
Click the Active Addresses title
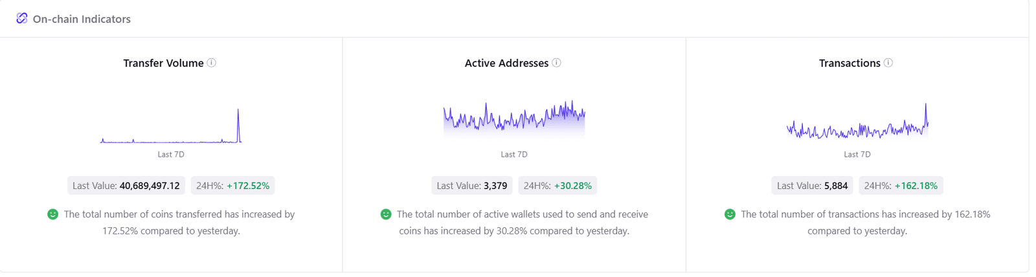coord(506,63)
